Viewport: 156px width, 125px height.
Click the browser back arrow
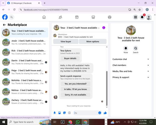3,10
